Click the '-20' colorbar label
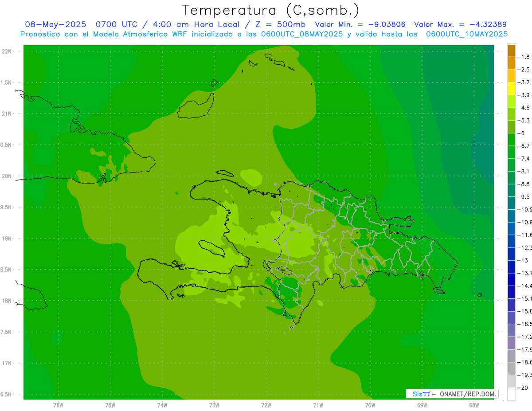 (x=523, y=388)
